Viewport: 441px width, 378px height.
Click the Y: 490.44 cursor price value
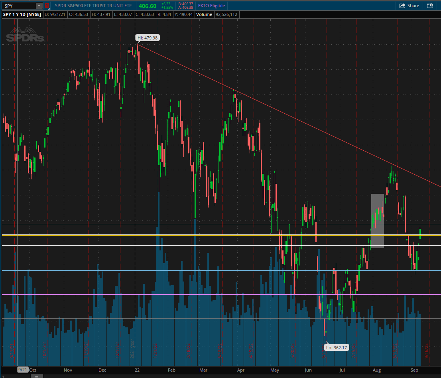coord(184,14)
